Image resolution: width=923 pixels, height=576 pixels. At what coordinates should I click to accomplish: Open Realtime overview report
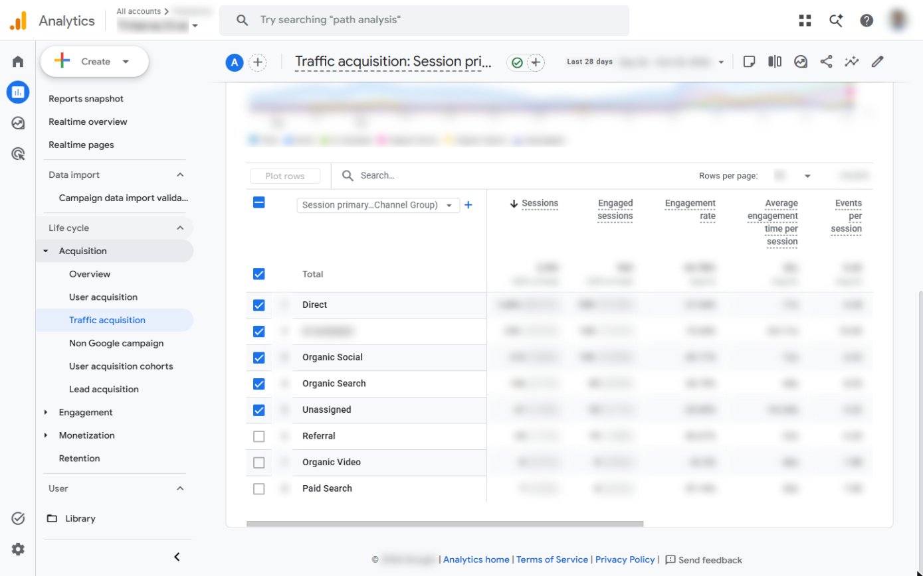(88, 121)
